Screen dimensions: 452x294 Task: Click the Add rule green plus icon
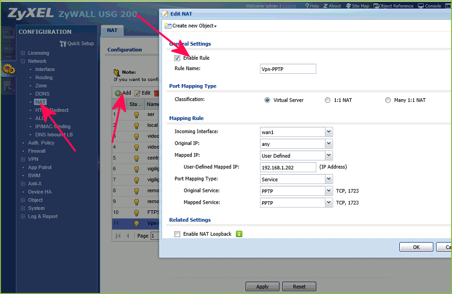click(118, 93)
